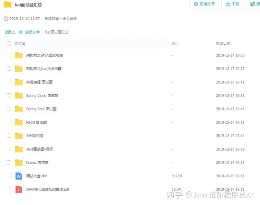Click folder icon for Redis 面试题
The image size is (260, 205).
click(x=19, y=122)
